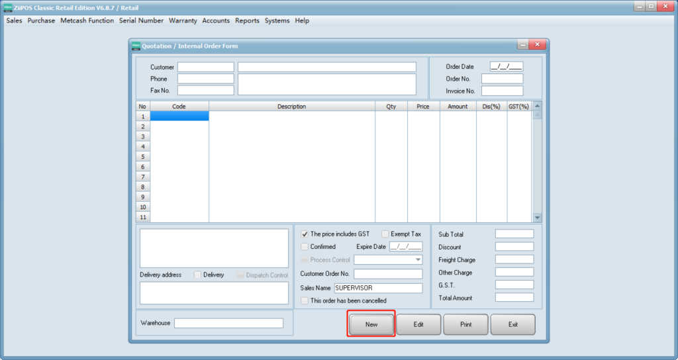Click the Order Date field
678x360 pixels.
pyautogui.click(x=506, y=67)
